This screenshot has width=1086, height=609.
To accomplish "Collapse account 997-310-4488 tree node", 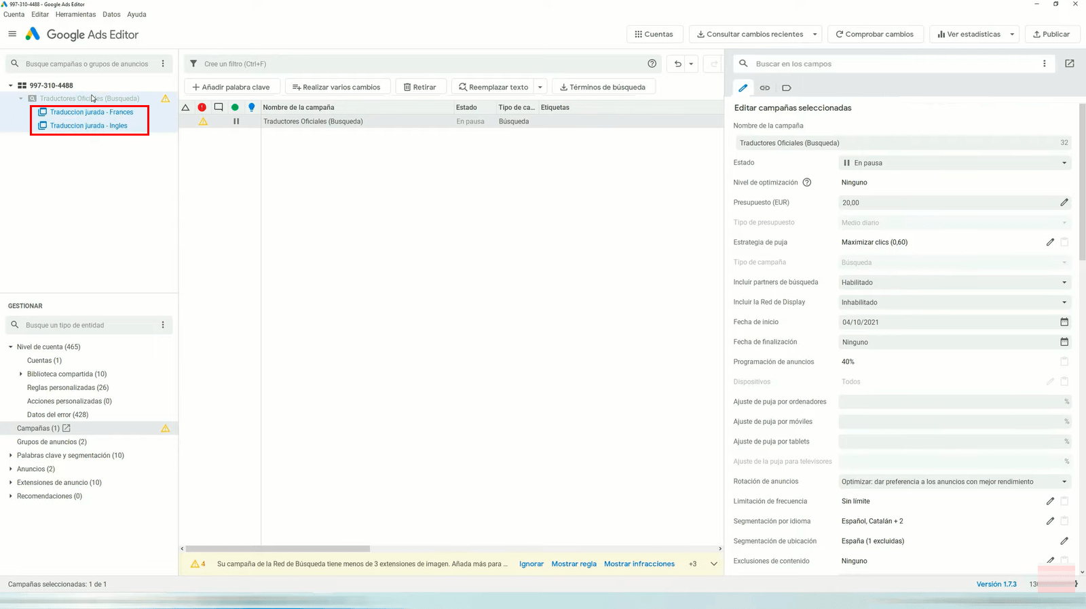I will coord(11,85).
